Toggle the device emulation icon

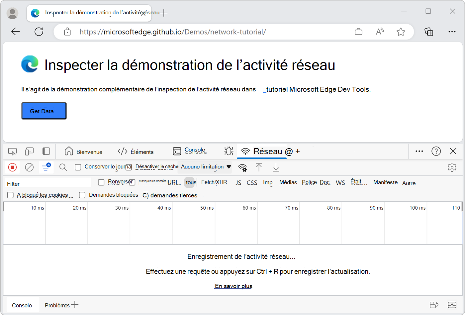click(x=29, y=151)
